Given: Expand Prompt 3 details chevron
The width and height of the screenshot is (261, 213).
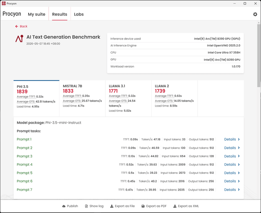Looking at the screenshot, I should (x=239, y=156).
